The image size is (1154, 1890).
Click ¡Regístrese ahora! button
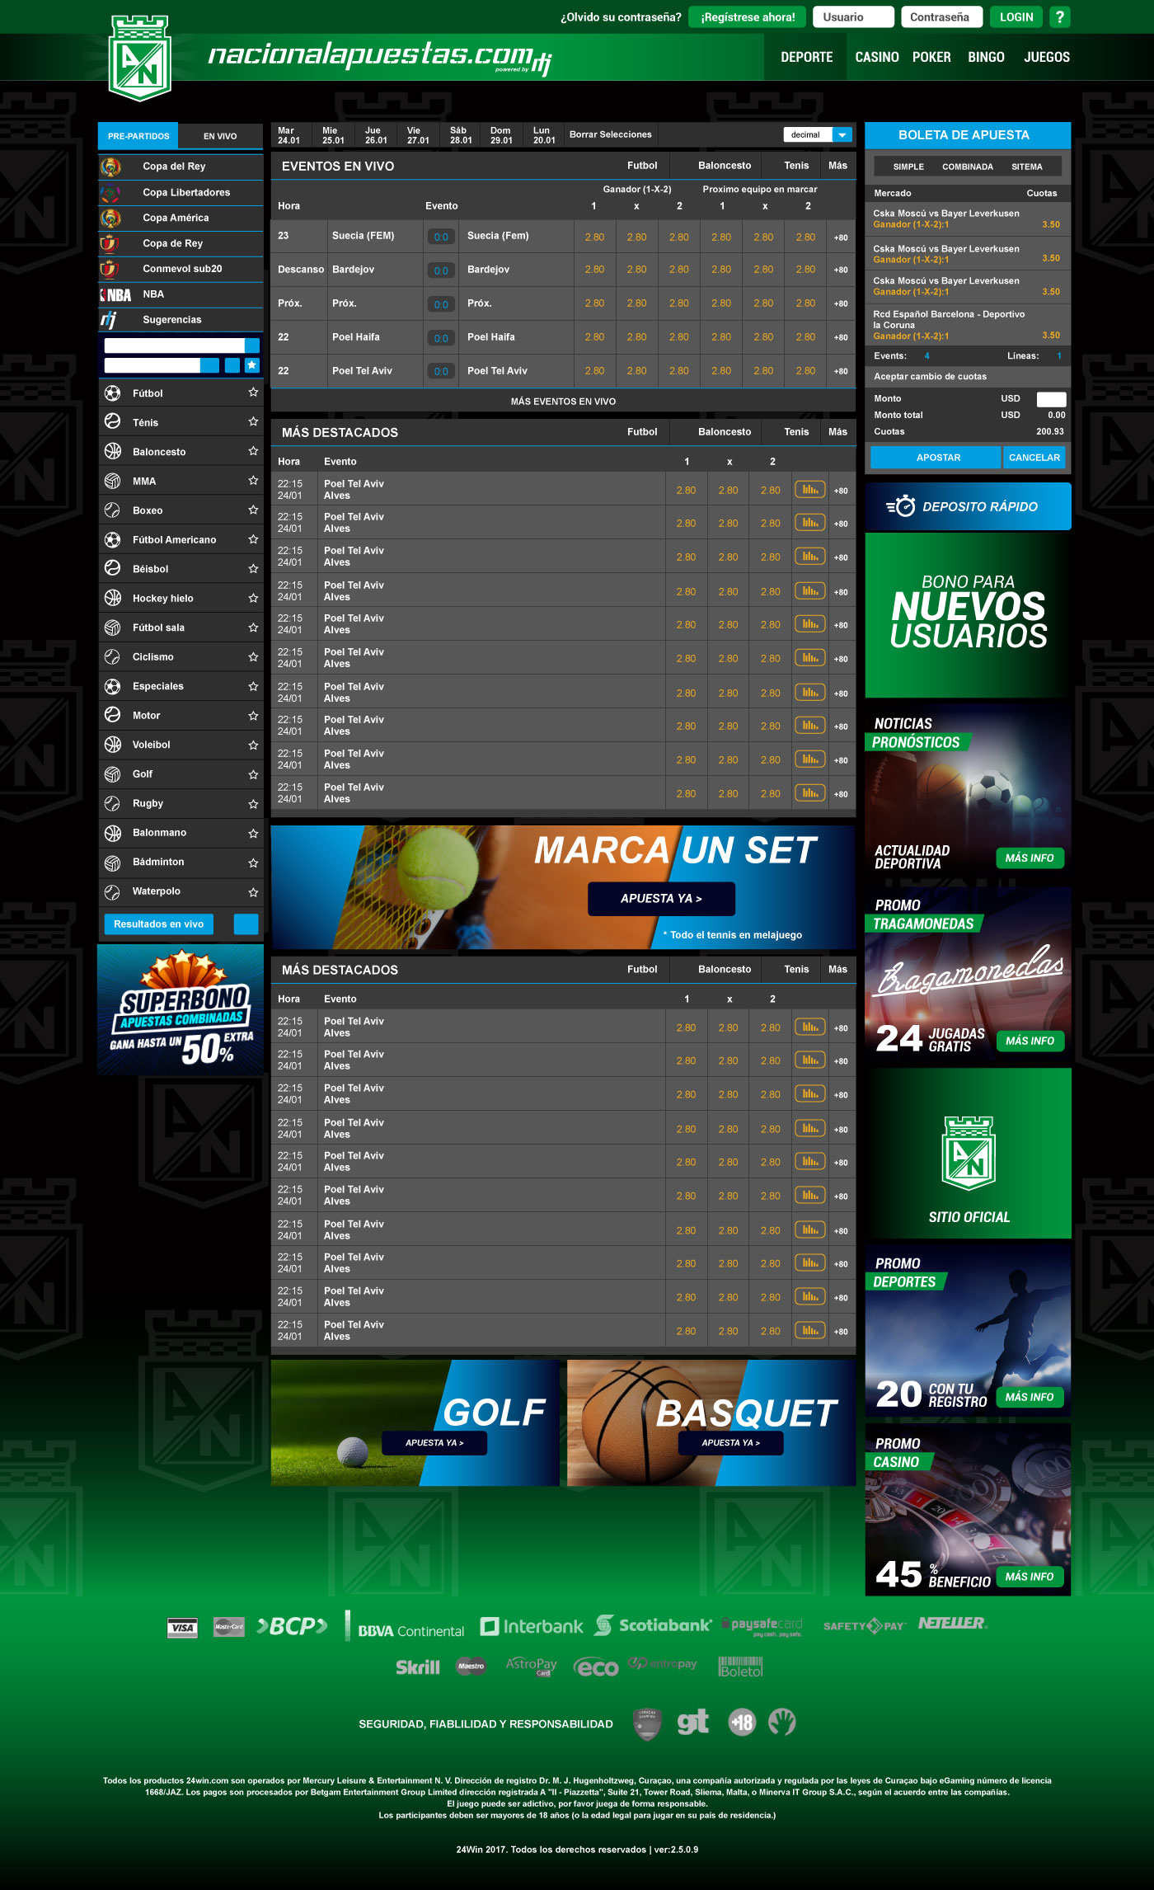tap(748, 16)
